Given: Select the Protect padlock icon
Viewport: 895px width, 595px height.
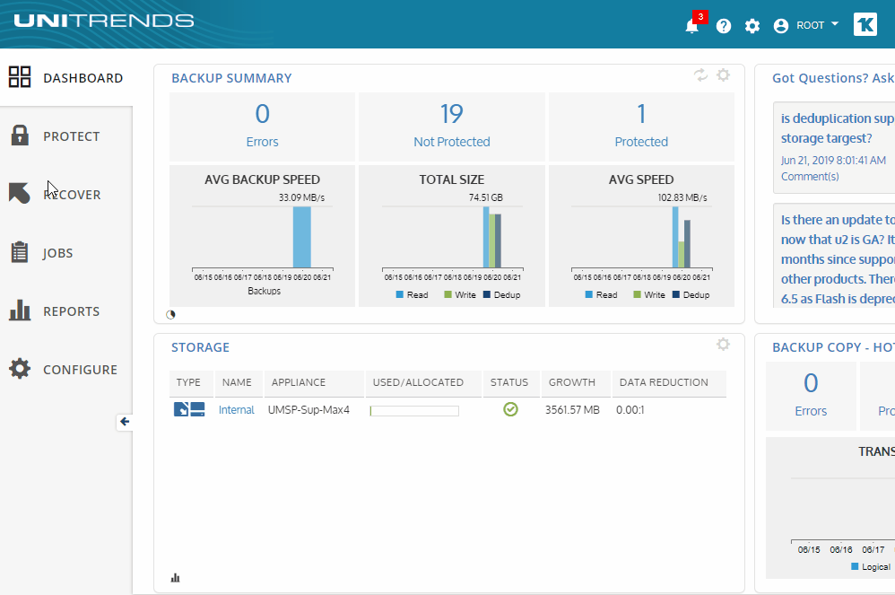Looking at the screenshot, I should click(x=20, y=136).
